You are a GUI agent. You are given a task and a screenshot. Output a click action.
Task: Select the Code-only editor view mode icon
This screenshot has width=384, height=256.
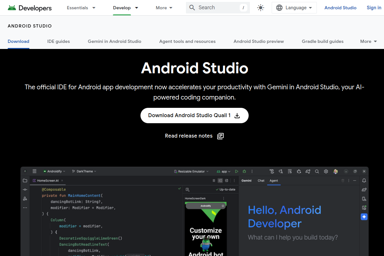[214, 180]
